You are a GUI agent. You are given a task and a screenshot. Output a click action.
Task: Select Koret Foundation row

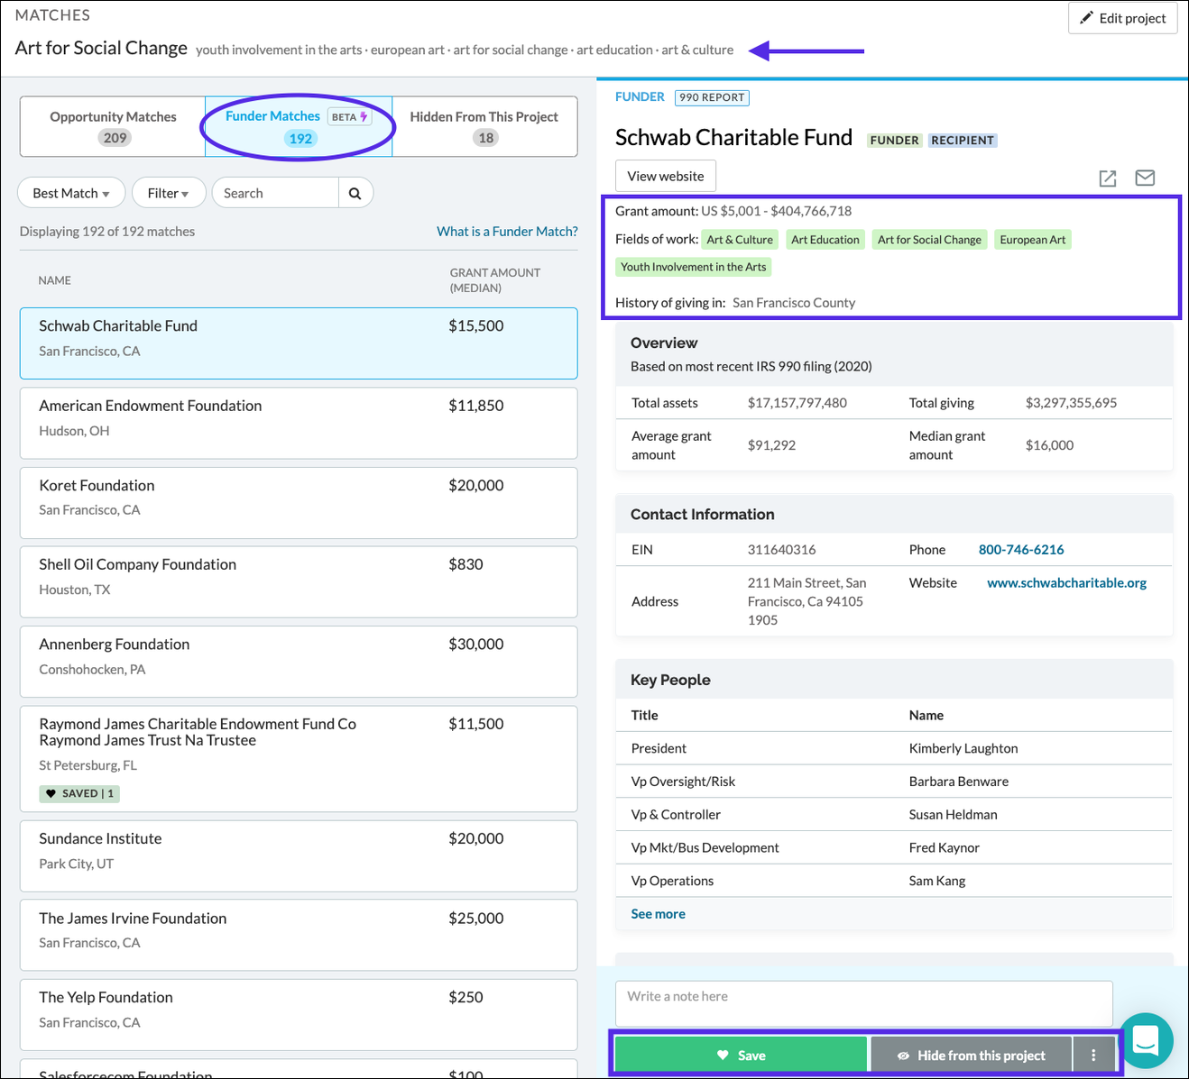tap(299, 503)
